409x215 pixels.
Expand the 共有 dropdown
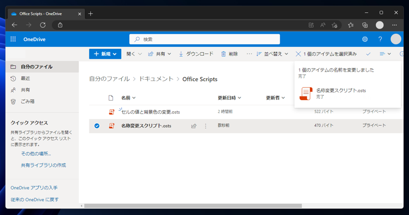pyautogui.click(x=160, y=54)
